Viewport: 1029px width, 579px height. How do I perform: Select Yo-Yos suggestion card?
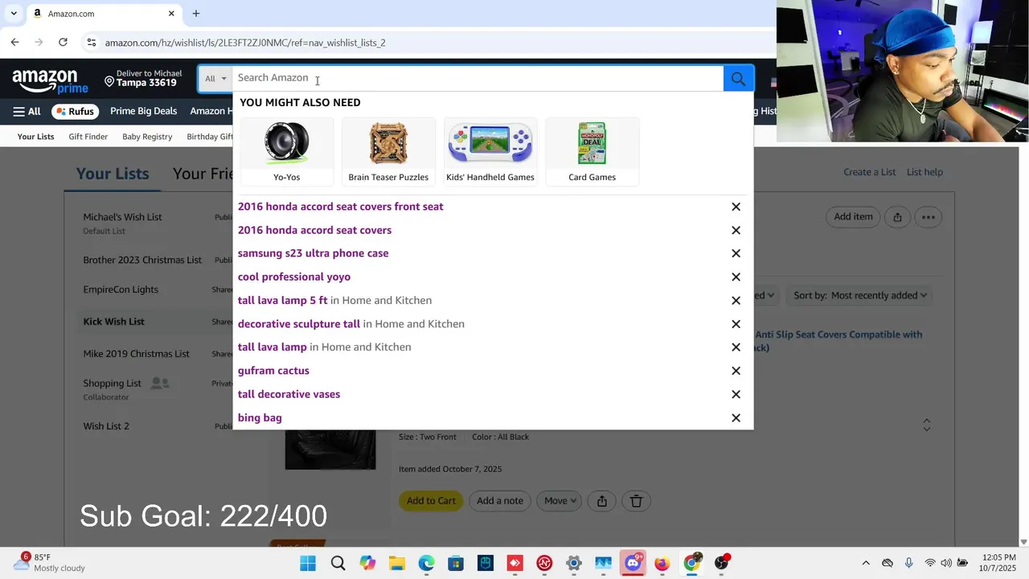click(x=286, y=152)
